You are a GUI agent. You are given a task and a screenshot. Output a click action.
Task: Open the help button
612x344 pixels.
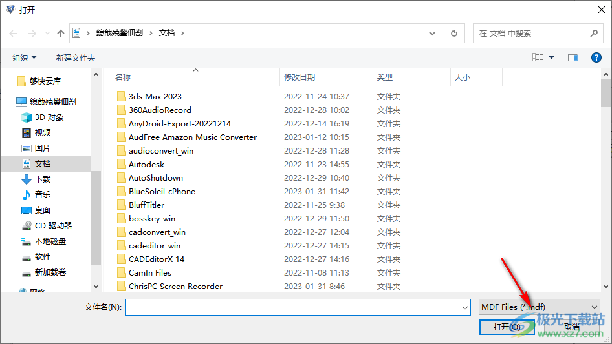(x=596, y=57)
